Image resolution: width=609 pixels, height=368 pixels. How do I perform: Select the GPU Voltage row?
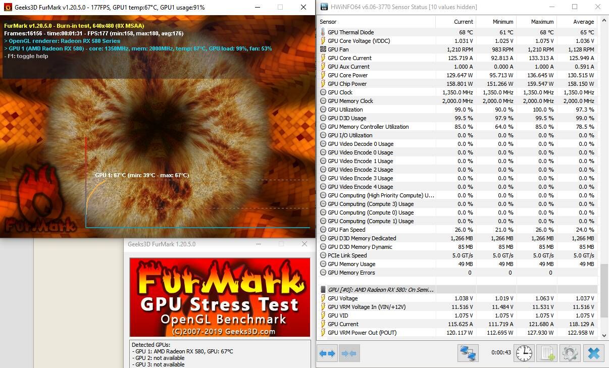[458, 298]
